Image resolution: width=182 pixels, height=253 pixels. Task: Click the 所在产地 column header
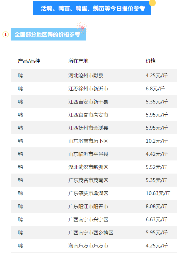78,61
